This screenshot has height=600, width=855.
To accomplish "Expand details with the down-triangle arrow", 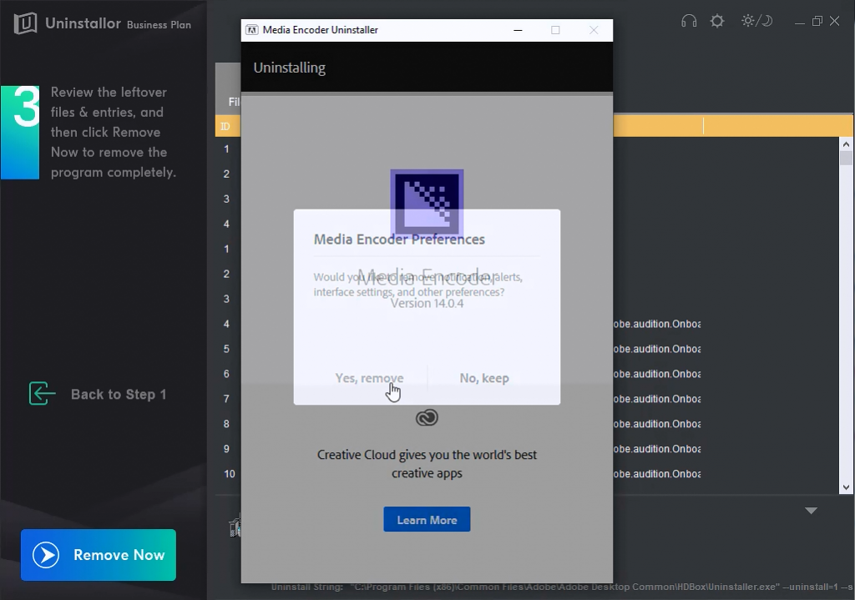I will 811,511.
